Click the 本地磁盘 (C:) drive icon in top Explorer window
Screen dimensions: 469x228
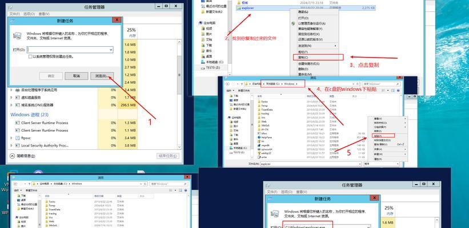tap(203, 62)
